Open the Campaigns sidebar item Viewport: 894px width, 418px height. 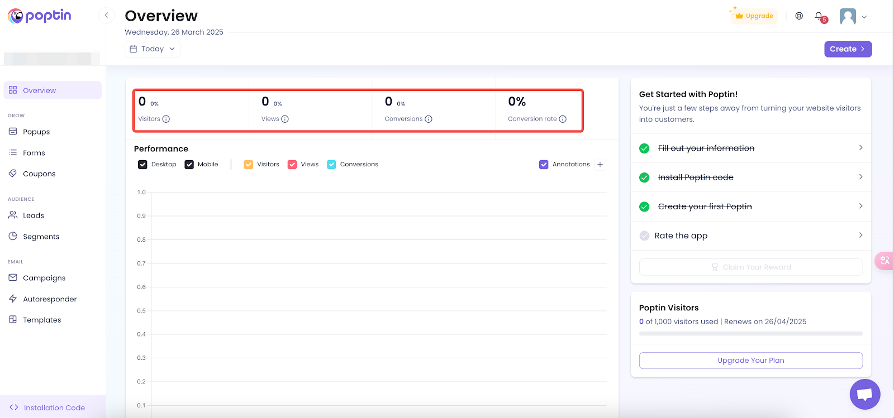(44, 278)
